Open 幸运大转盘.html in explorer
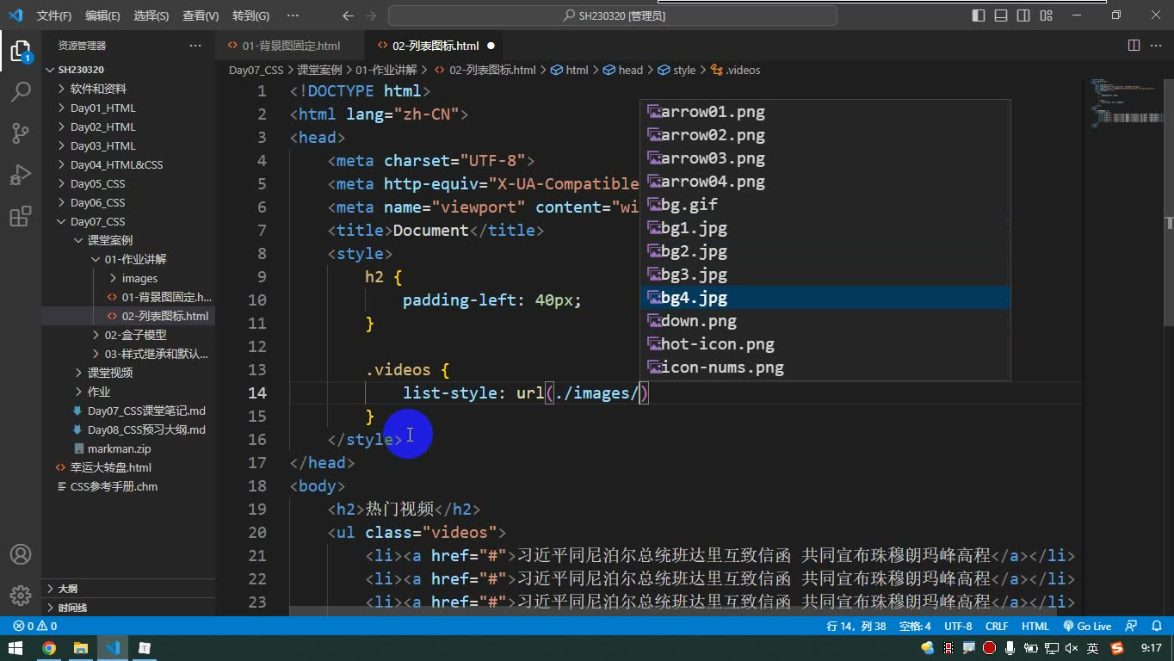Image resolution: width=1174 pixels, height=661 pixels. [128, 467]
